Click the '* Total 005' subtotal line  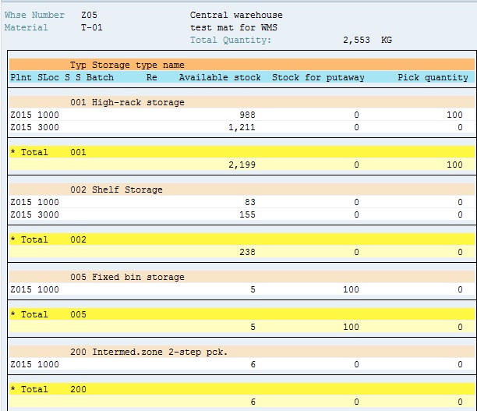(242, 314)
